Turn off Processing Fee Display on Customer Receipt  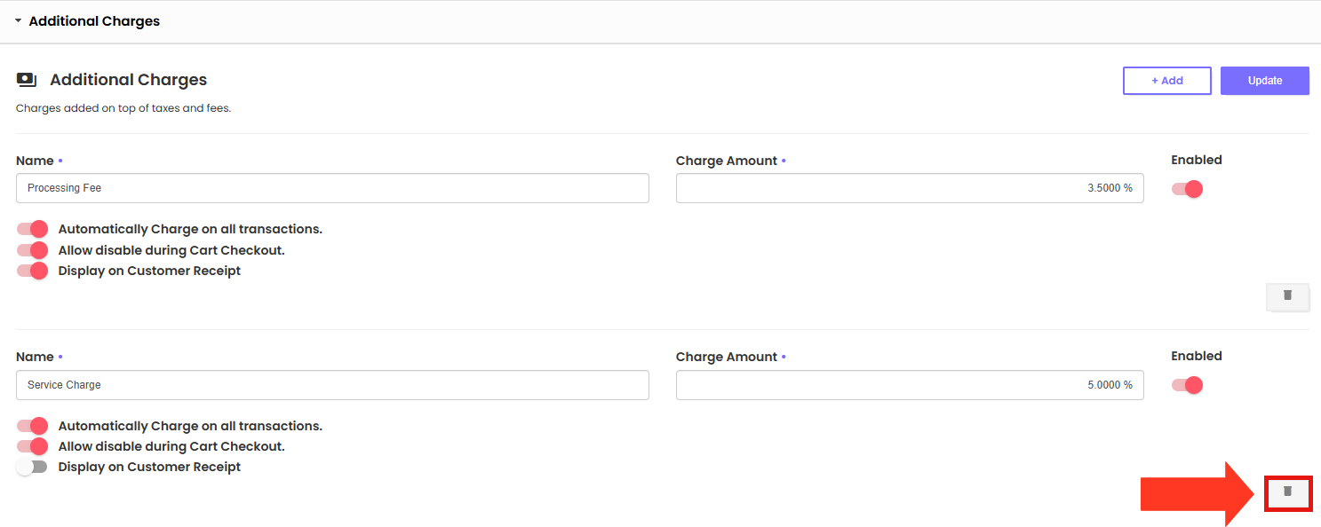click(x=32, y=271)
